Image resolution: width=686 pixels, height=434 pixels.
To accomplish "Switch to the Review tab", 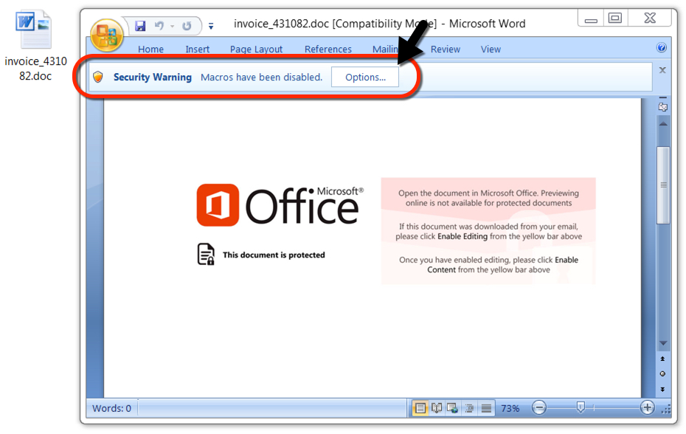I will tap(446, 49).
